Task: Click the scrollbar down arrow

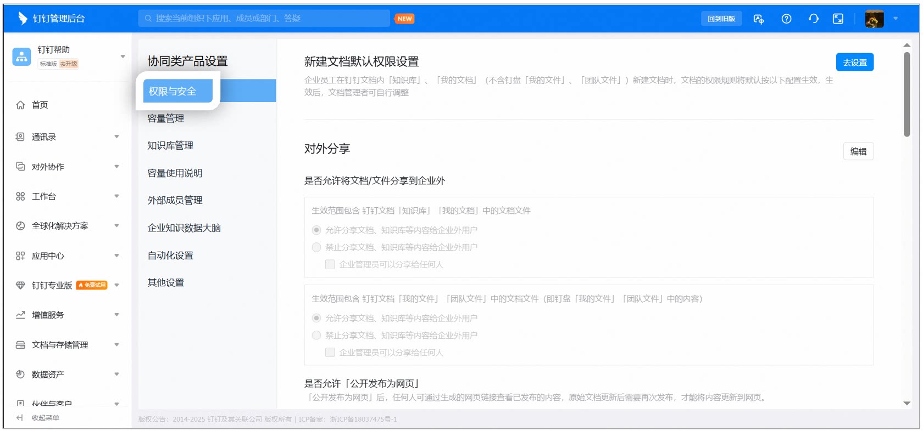Action: tap(907, 404)
